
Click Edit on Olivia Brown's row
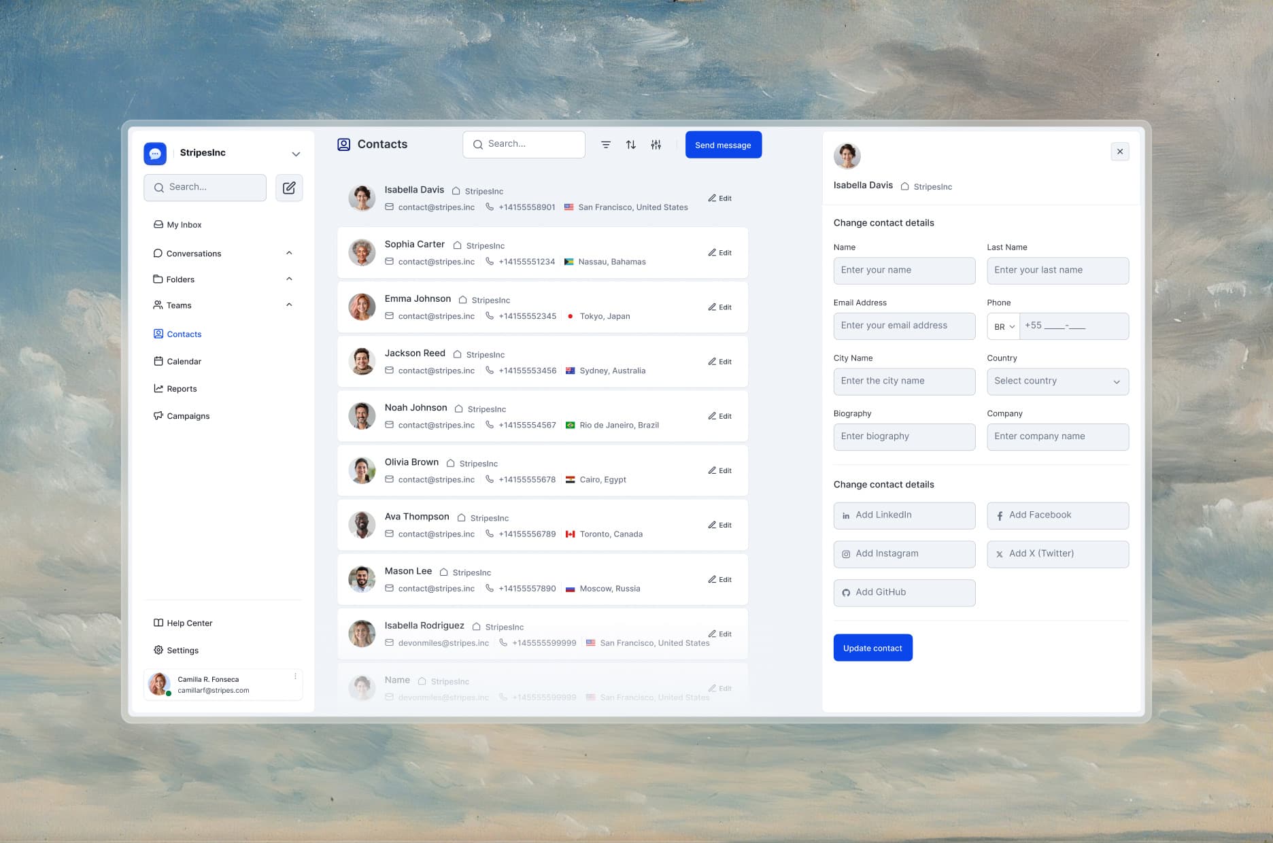coord(719,470)
